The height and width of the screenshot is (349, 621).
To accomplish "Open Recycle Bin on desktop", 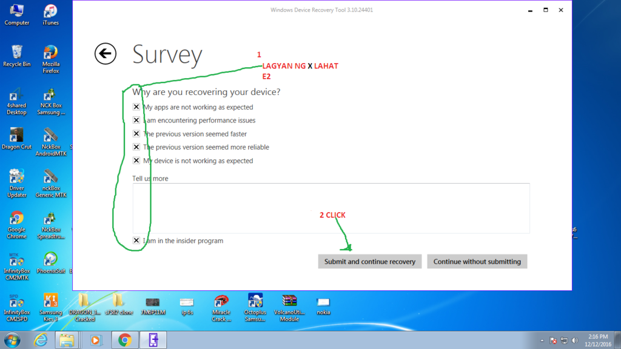I will click(16, 53).
